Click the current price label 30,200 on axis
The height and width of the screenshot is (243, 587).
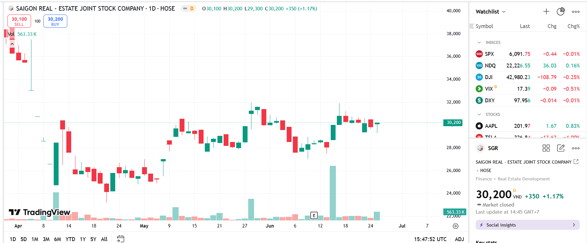pos(453,123)
